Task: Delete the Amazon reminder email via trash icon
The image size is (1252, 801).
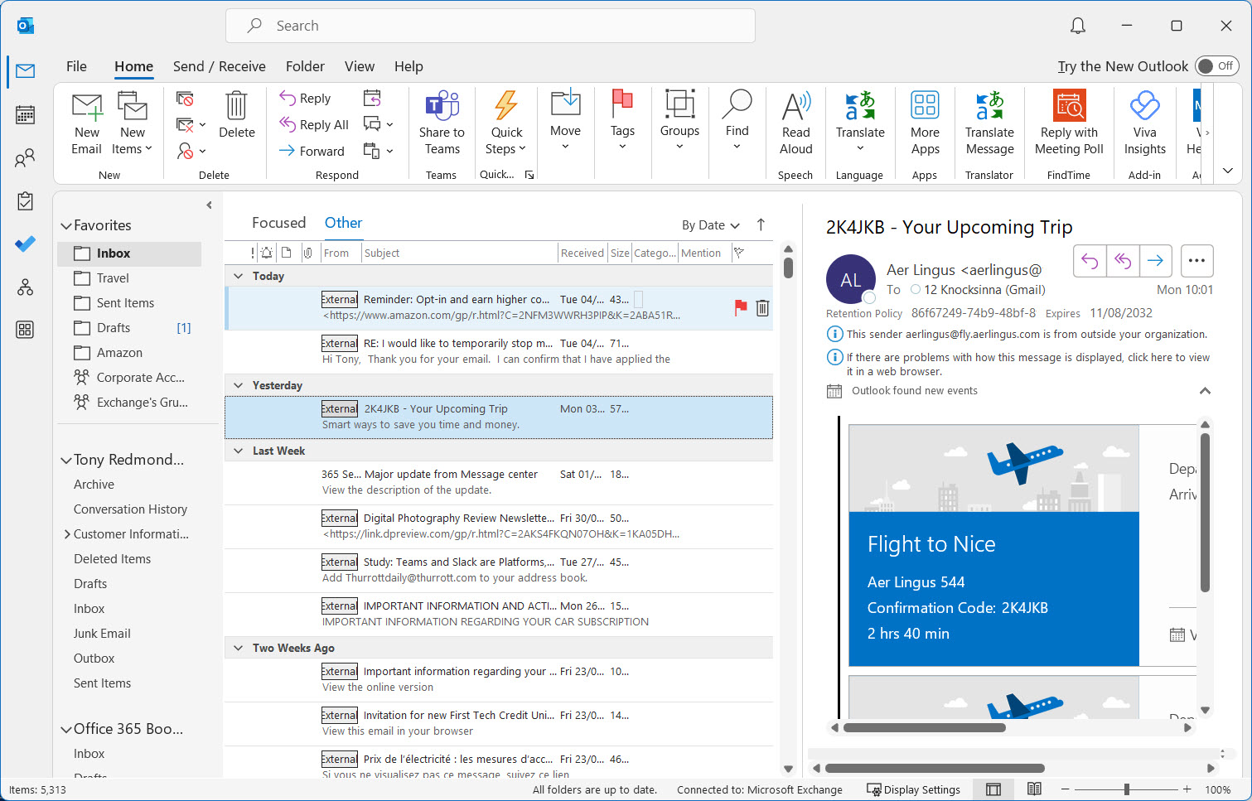Action: 762,308
